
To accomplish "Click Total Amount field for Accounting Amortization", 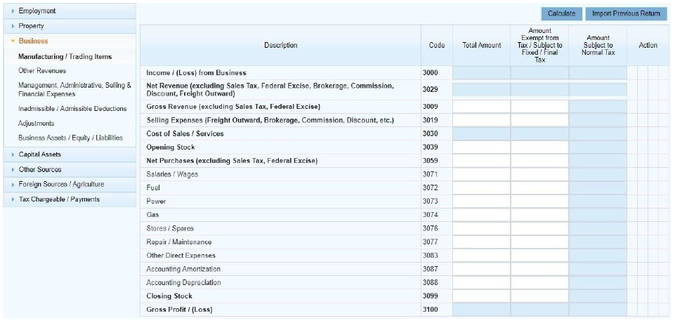I will (x=481, y=269).
